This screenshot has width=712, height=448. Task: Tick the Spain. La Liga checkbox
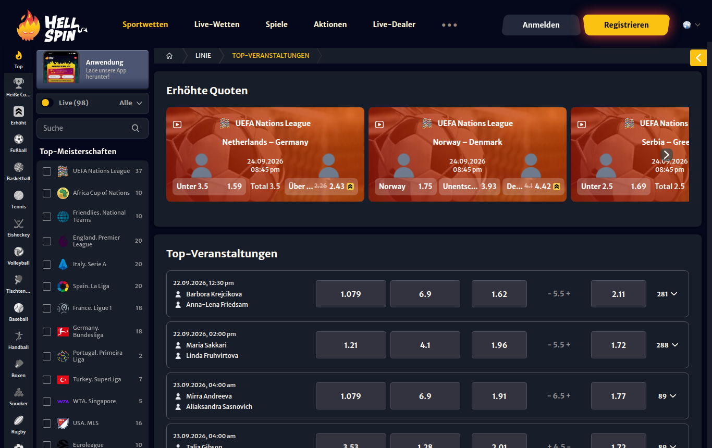pyautogui.click(x=47, y=286)
